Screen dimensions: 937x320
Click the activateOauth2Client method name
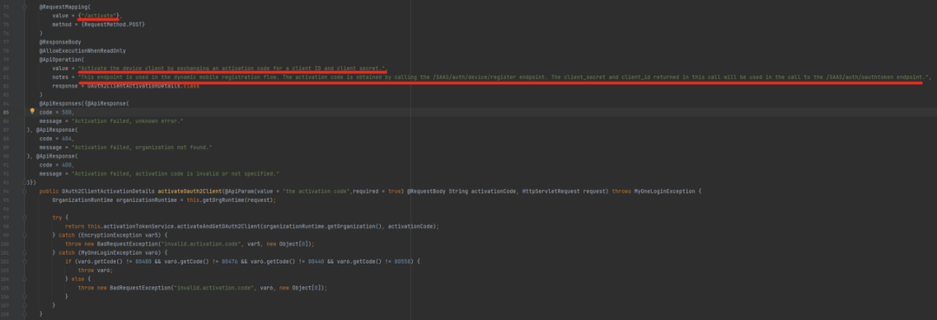[x=188, y=191]
